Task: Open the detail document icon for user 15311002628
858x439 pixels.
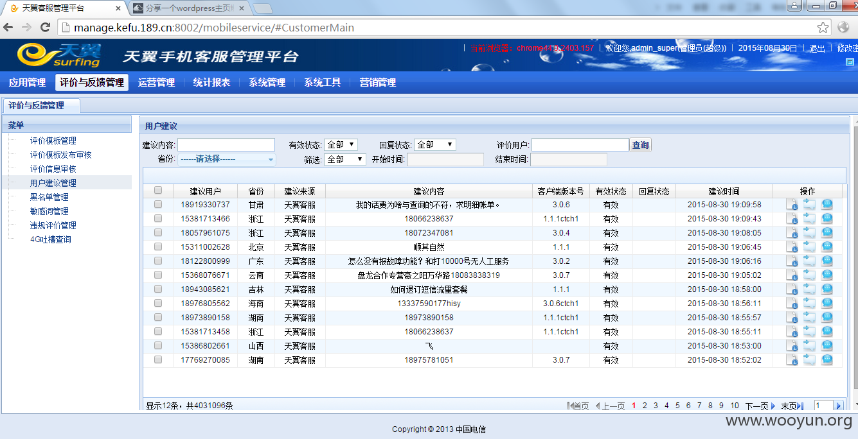Action: click(792, 247)
